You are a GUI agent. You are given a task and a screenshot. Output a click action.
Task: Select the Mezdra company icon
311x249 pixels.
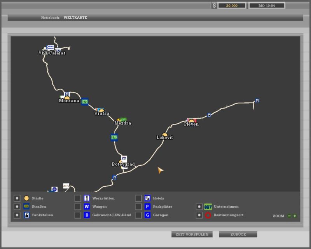click(x=122, y=119)
